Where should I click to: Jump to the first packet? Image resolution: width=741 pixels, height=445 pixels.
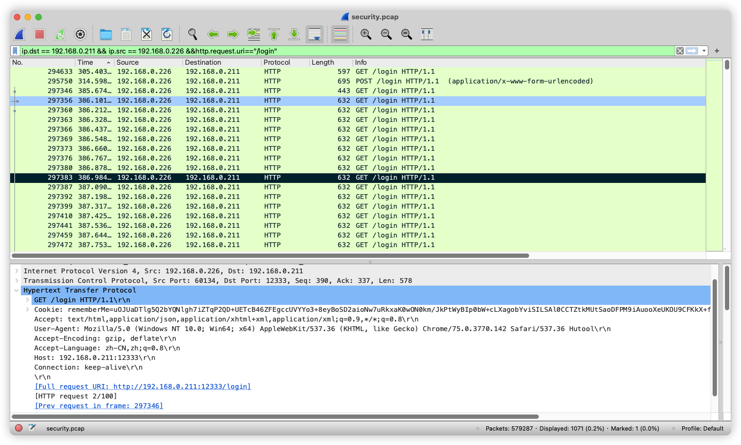pyautogui.click(x=274, y=34)
